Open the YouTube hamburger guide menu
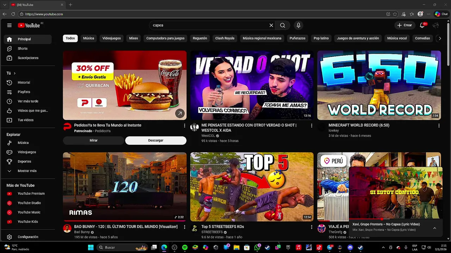The width and height of the screenshot is (451, 253). [x=10, y=25]
